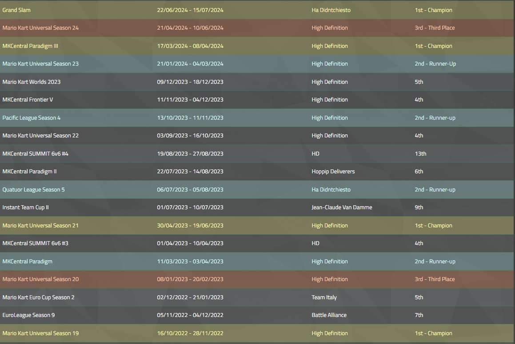Open Mario Kart Universal Season 20
The width and height of the screenshot is (515, 344).
click(40, 279)
